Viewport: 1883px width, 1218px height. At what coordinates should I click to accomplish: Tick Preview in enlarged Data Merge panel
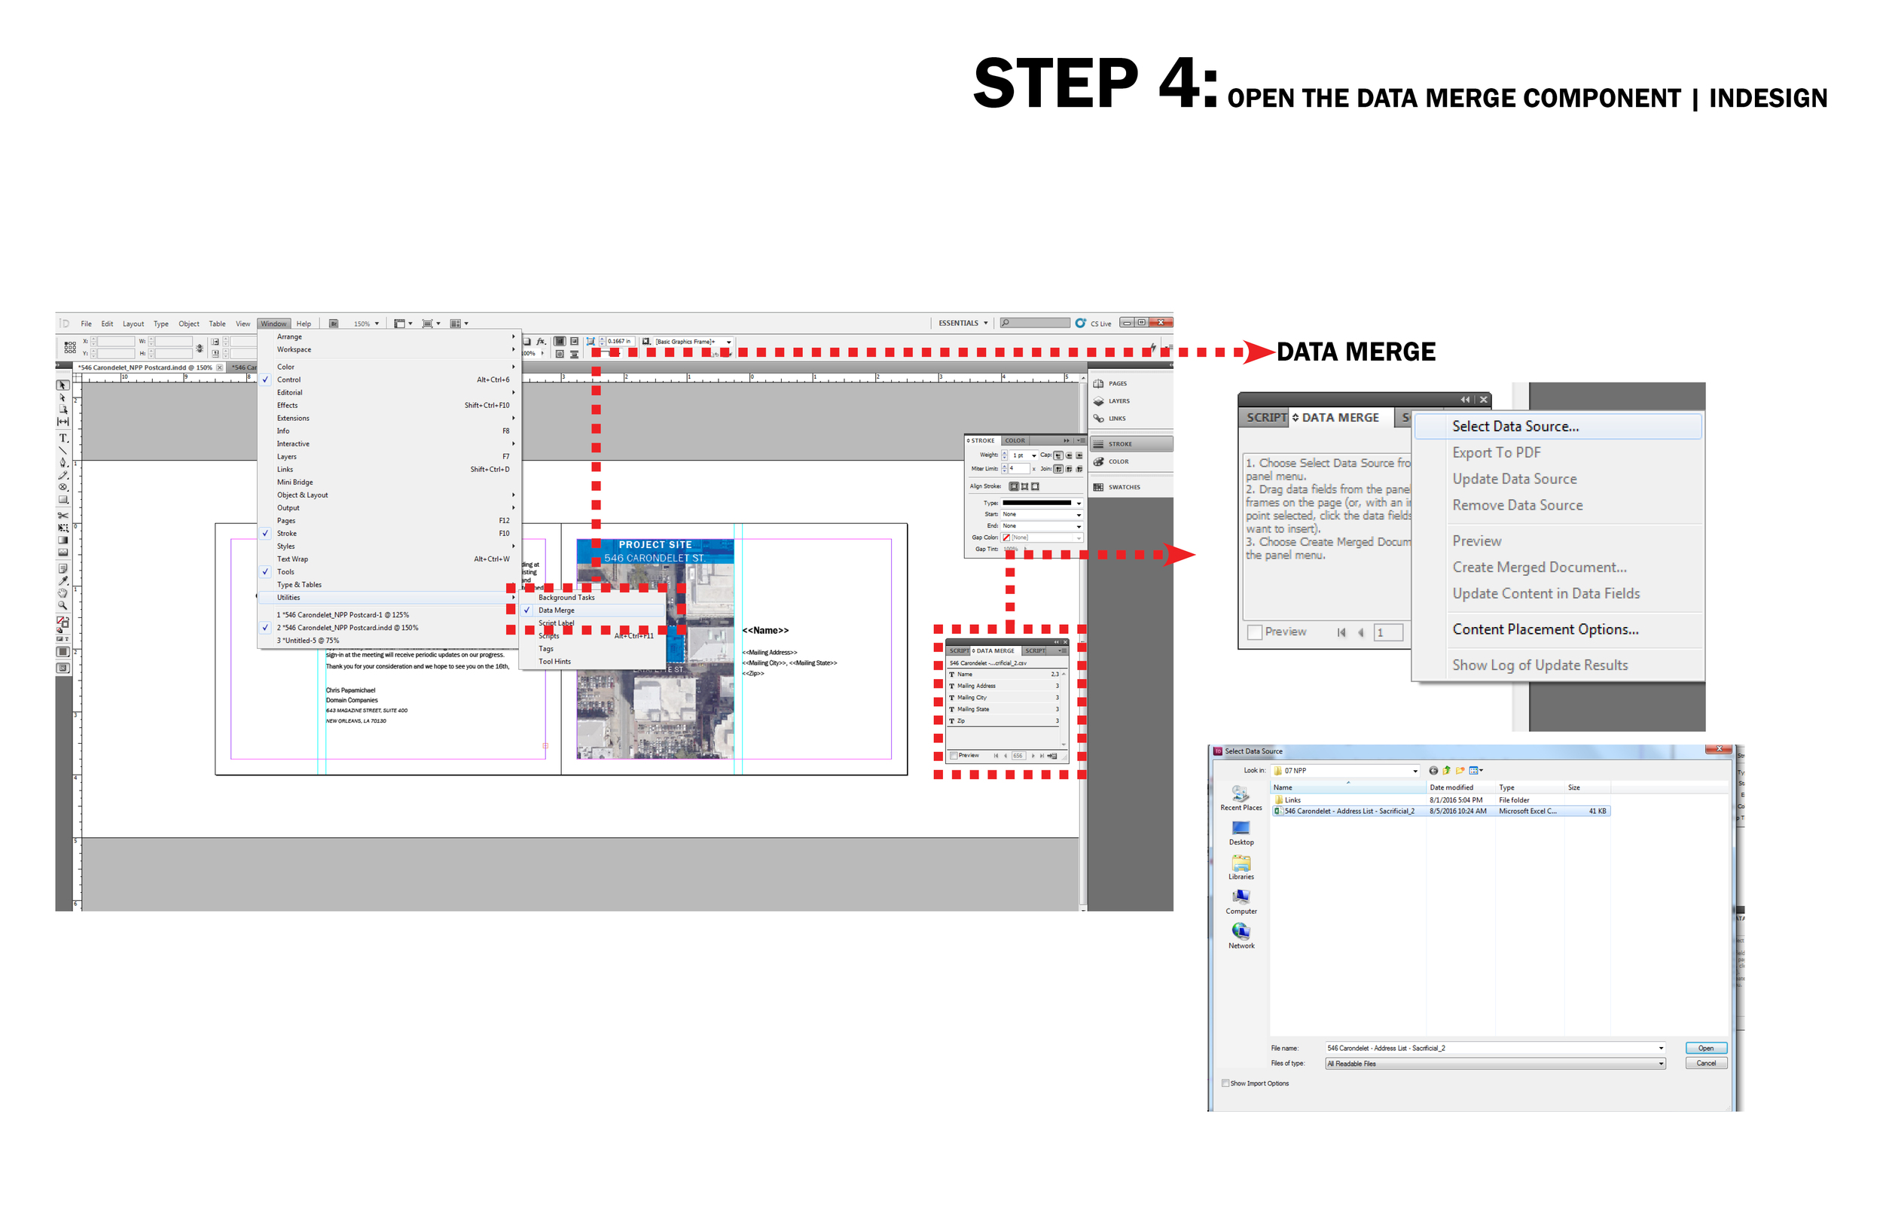(1255, 632)
